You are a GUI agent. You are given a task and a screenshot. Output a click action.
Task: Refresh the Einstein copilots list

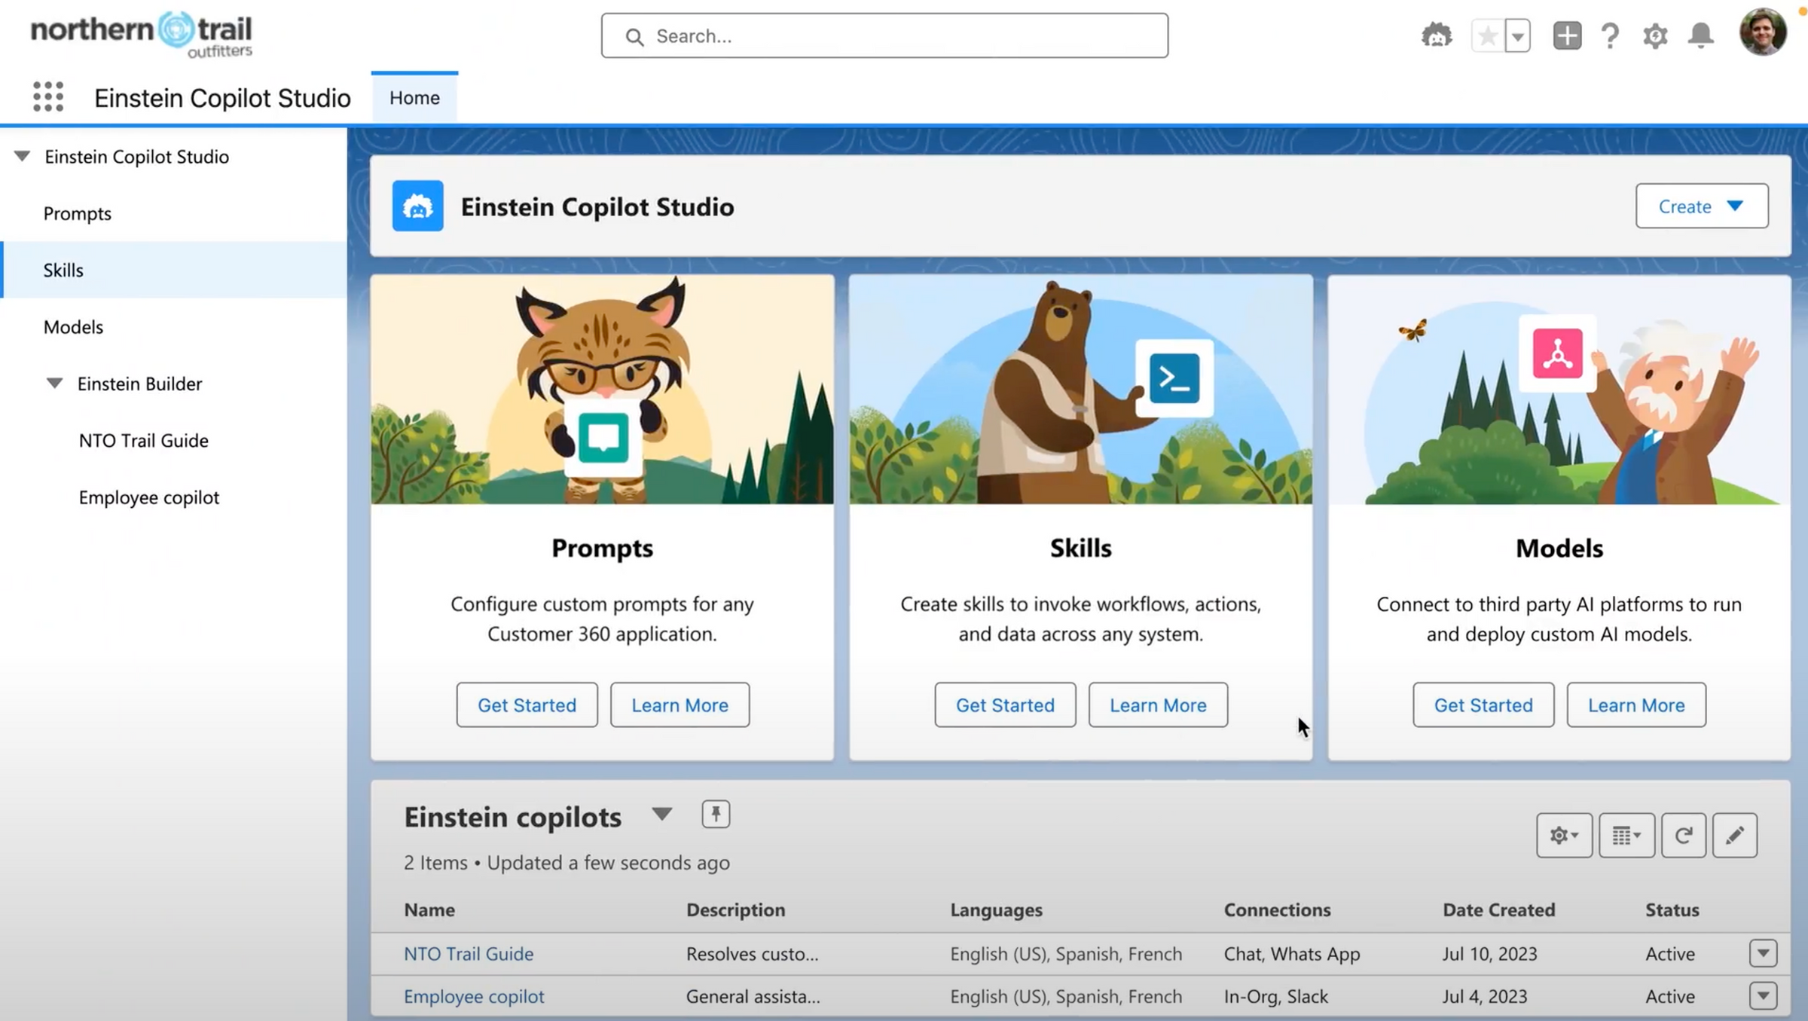point(1684,835)
